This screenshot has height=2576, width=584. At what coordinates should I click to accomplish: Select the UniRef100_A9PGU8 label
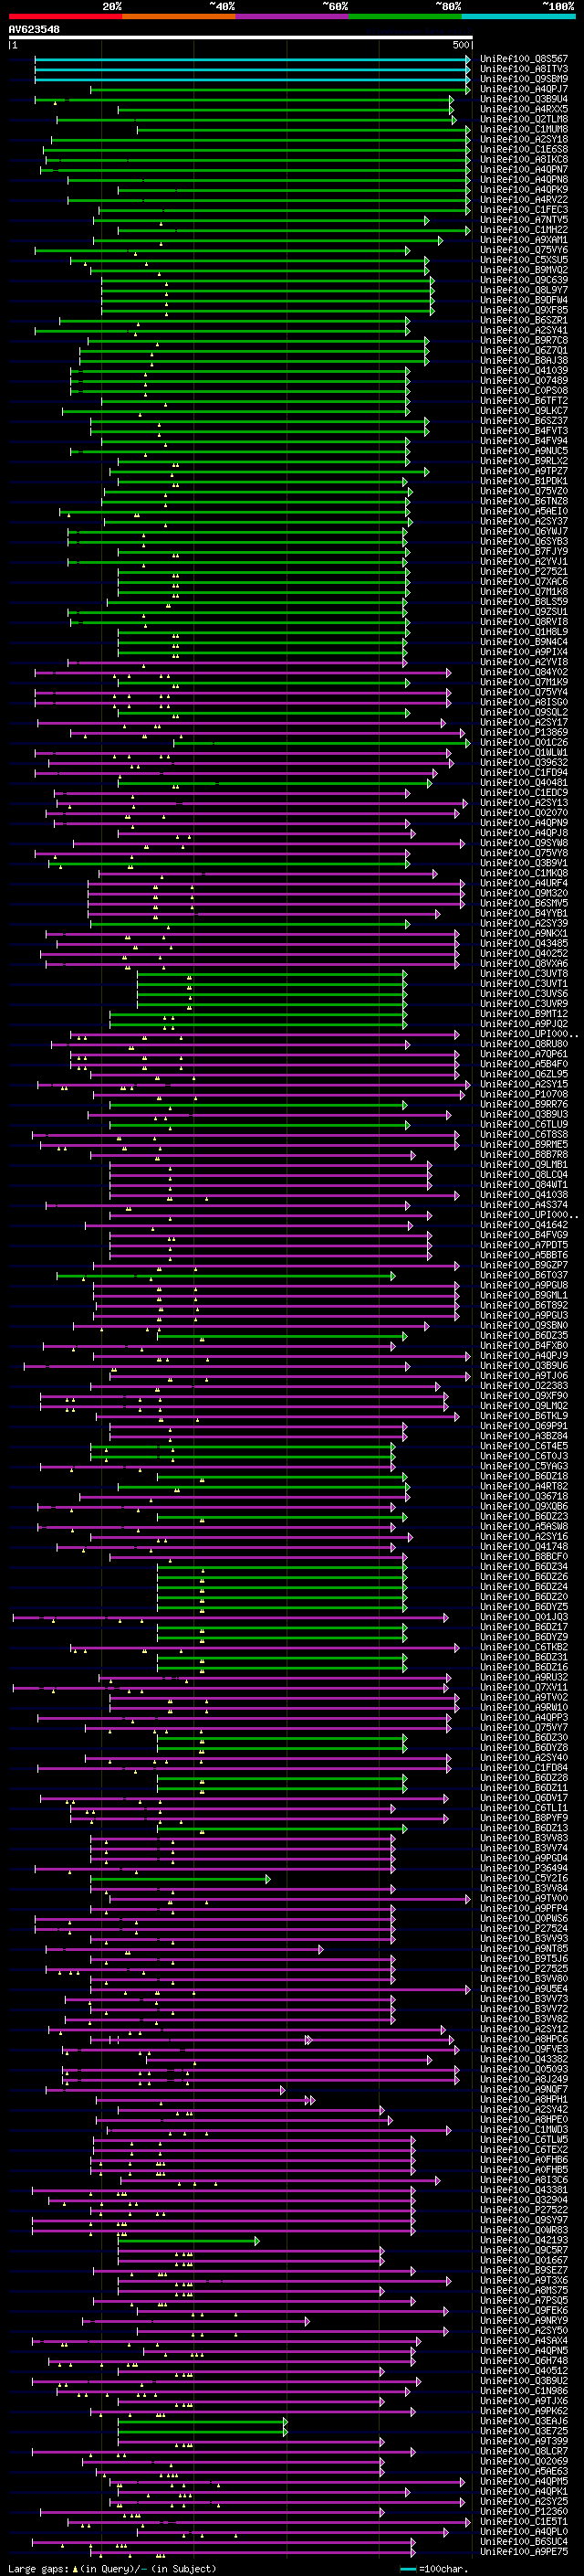524,1286
